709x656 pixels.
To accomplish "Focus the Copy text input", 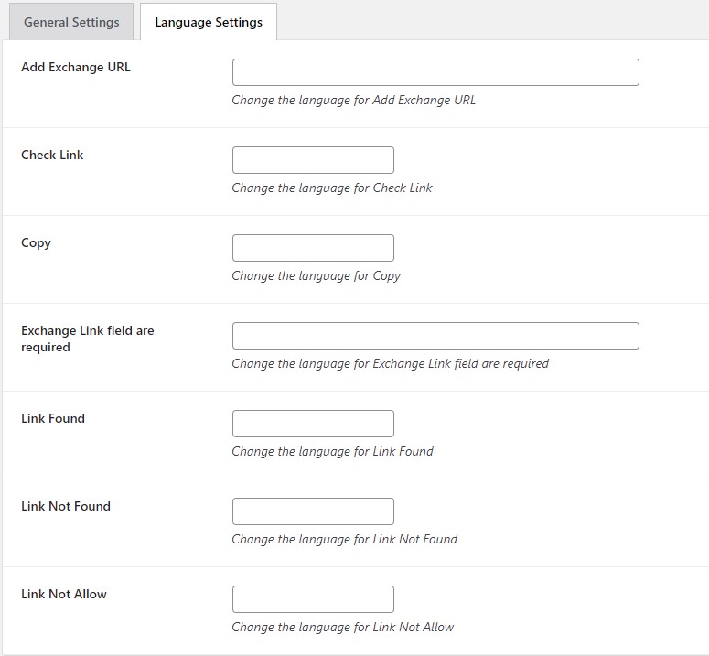I will (313, 248).
